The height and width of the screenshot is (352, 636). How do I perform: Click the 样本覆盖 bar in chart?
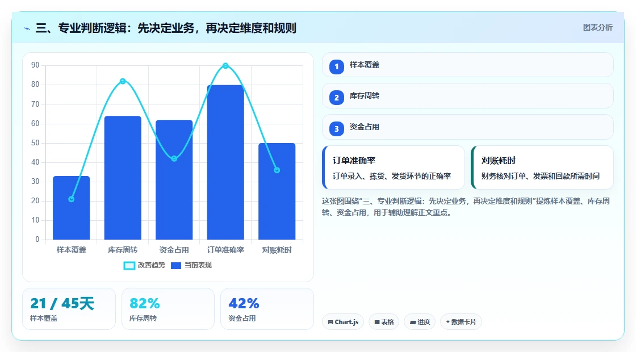72,208
